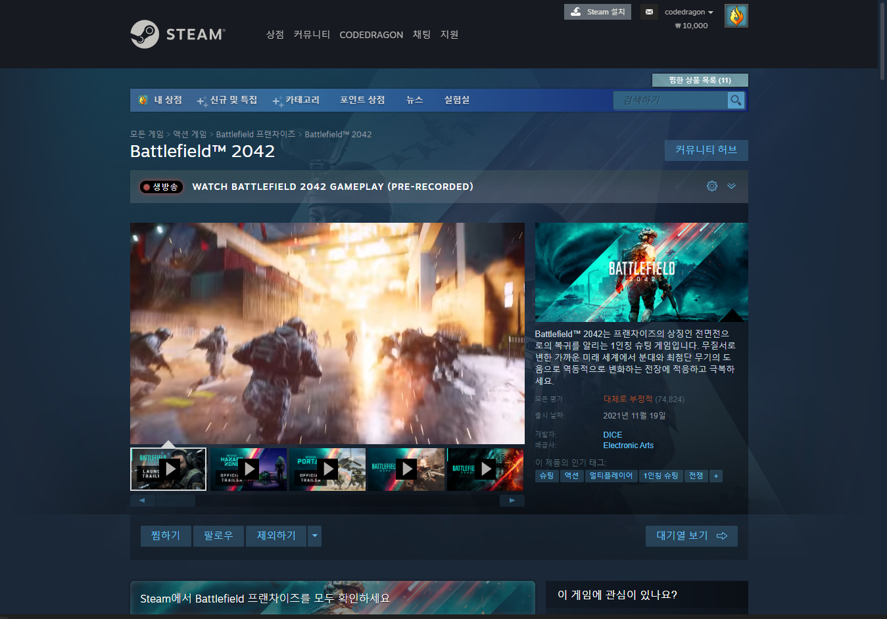This screenshot has width=887, height=619.
Task: Click the Battlefield 프랜차이즈 banner
Action: (x=333, y=598)
